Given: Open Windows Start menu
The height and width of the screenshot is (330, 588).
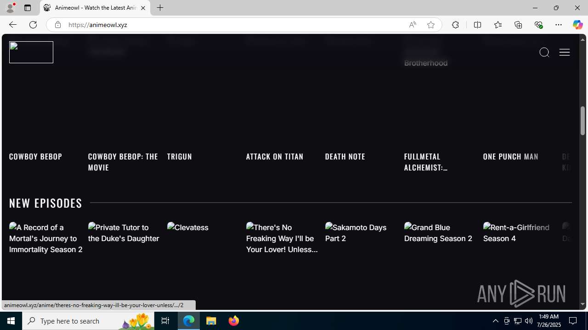Looking at the screenshot, I should click(11, 321).
